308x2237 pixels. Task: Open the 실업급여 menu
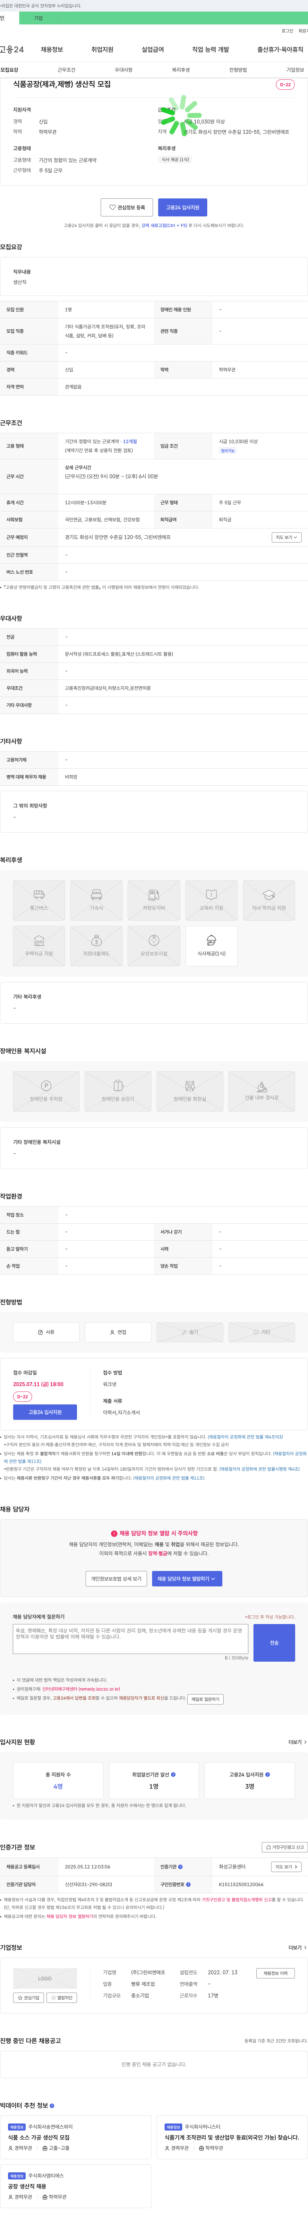(x=153, y=50)
